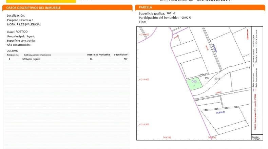The width and height of the screenshot is (268, 149).
Task: Click the coordinate label "4.314.400"
Action: coord(144,80)
